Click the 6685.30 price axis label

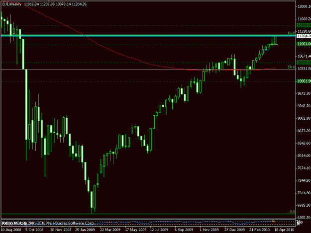point(304,206)
